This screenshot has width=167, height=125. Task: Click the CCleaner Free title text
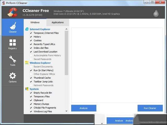click(x=36, y=11)
